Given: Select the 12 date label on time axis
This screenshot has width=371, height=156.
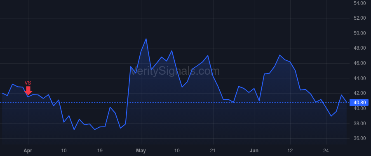Looking at the screenshot, I should [290, 151].
